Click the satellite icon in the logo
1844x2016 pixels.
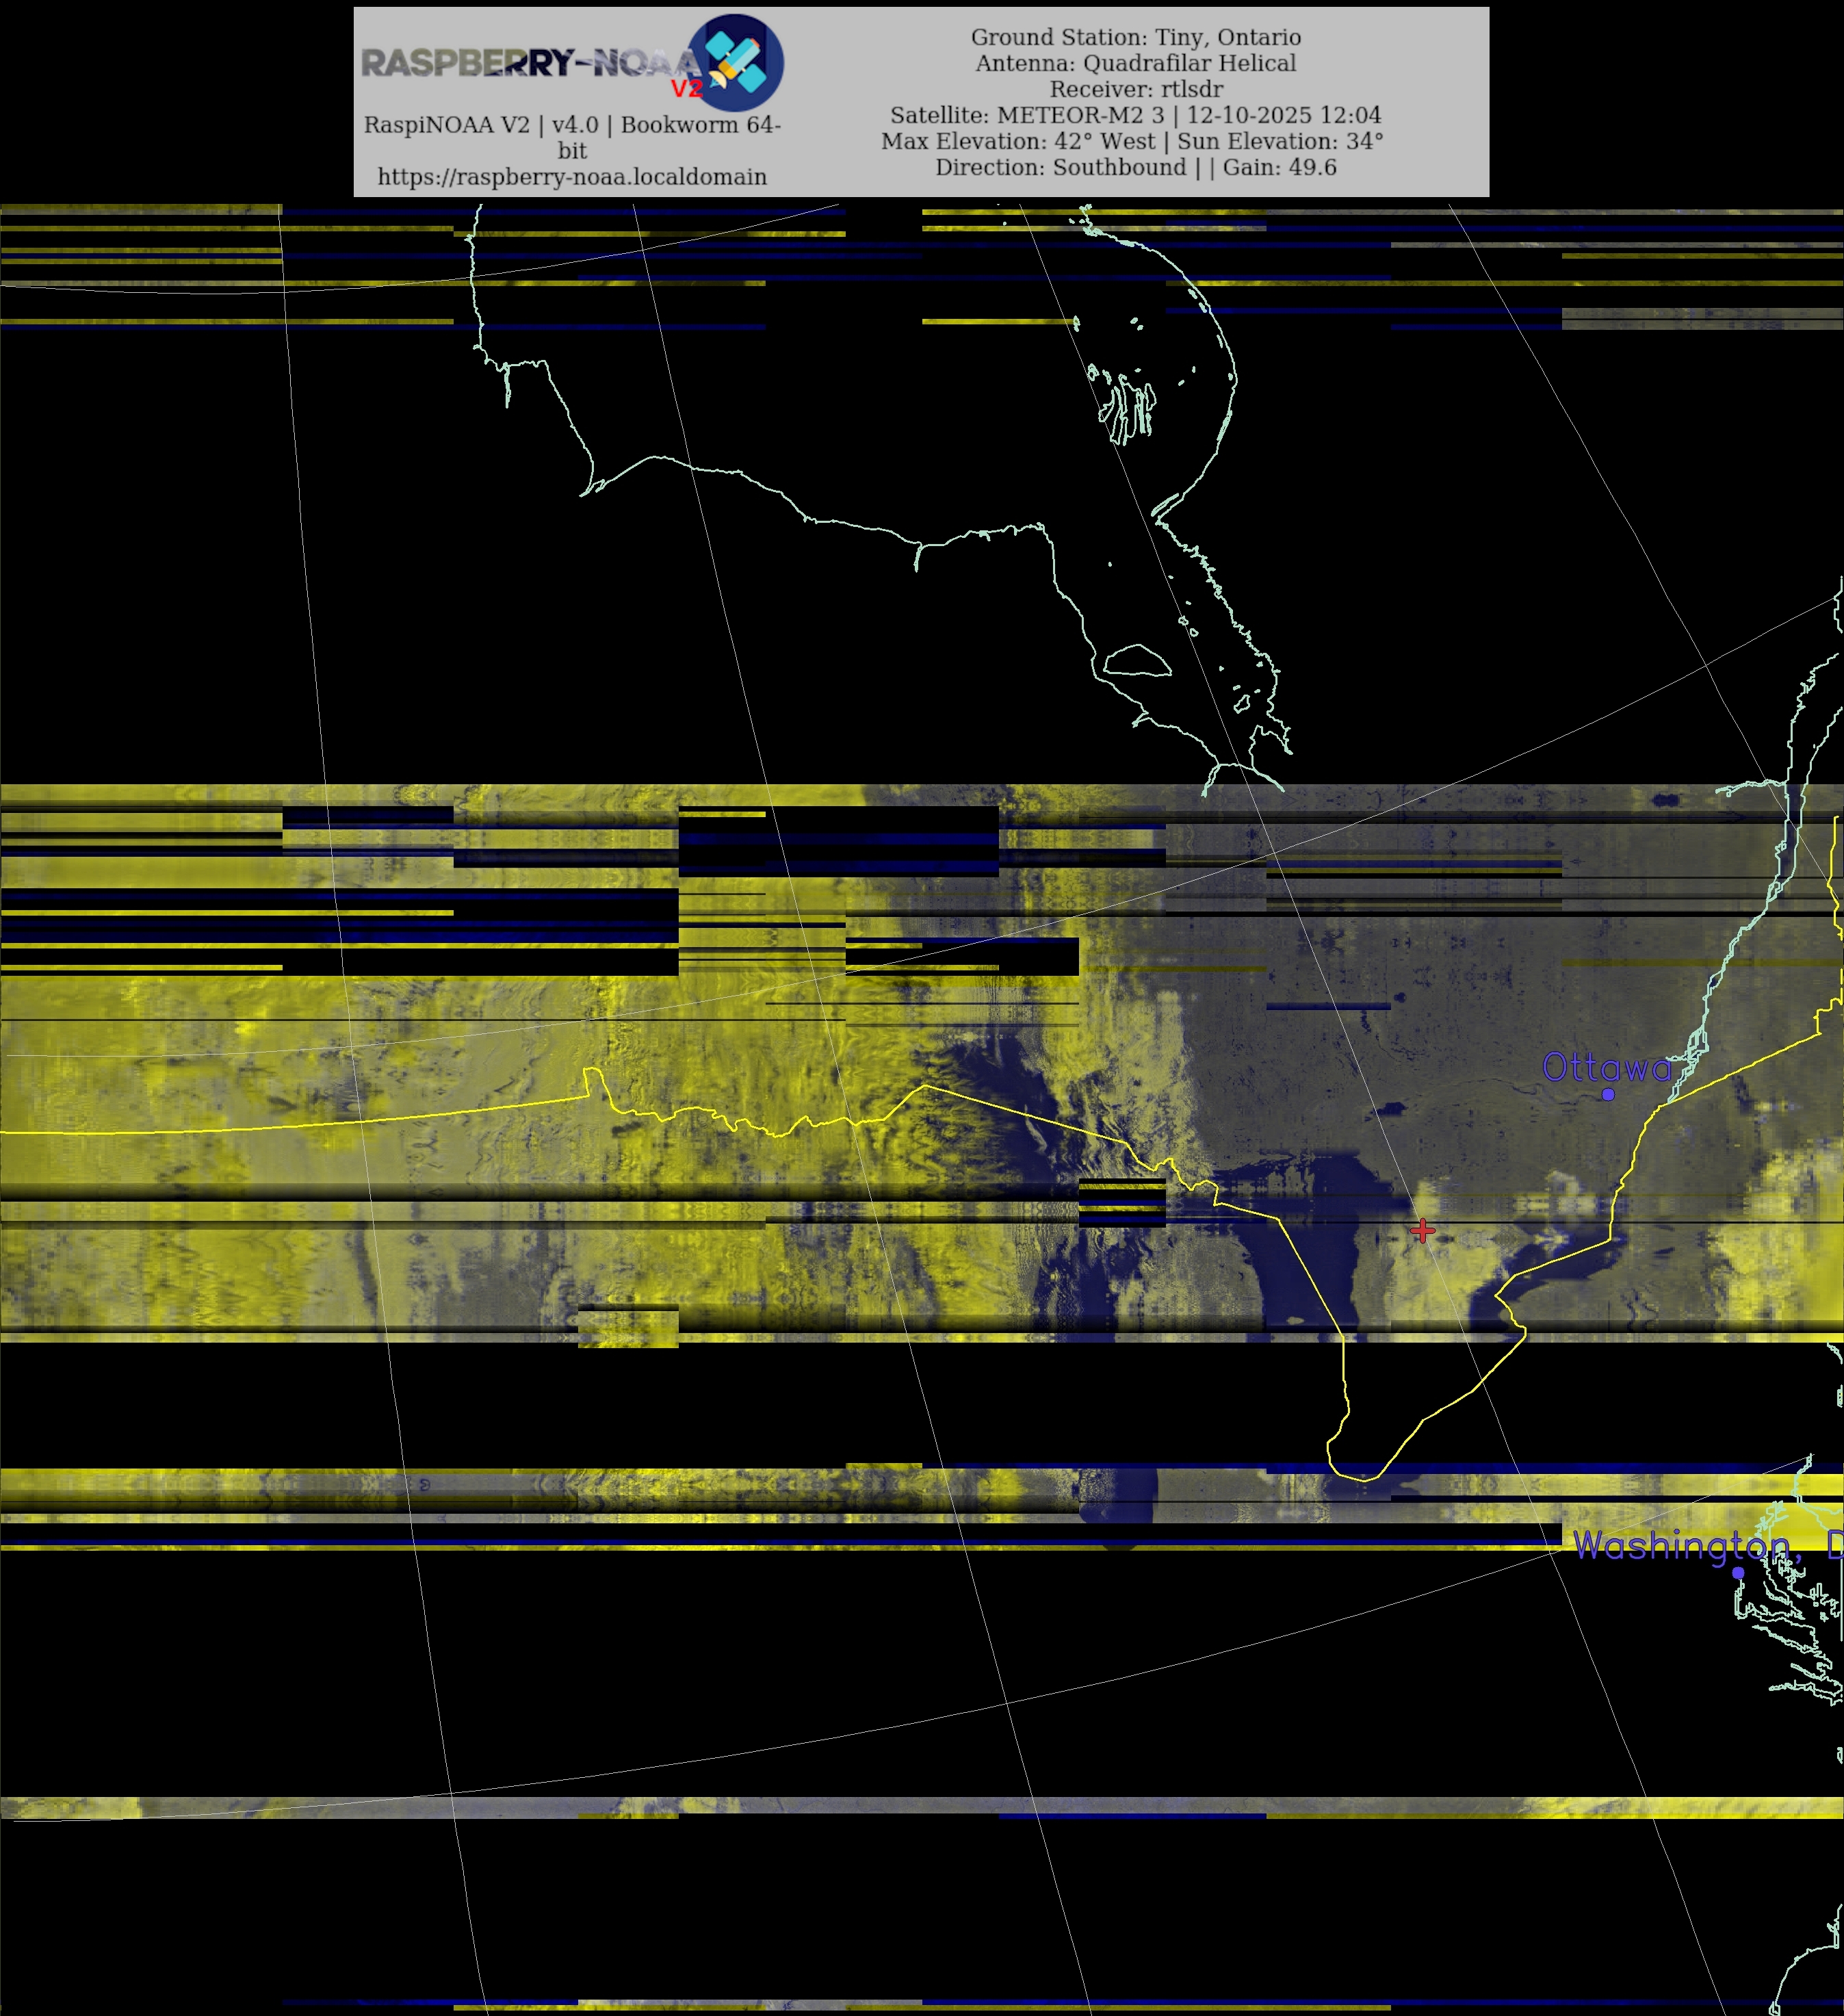click(x=735, y=62)
